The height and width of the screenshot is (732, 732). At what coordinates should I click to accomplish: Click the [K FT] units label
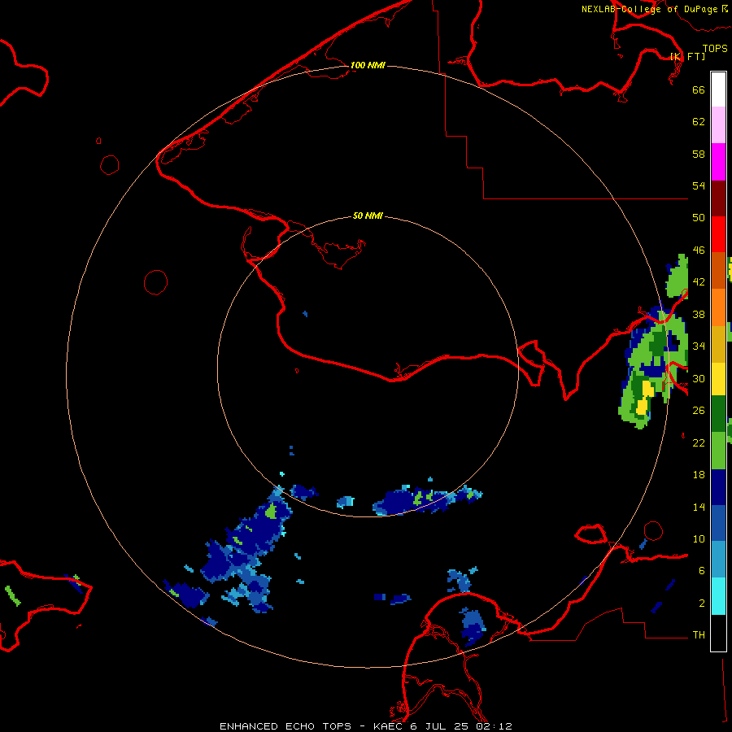coord(687,56)
